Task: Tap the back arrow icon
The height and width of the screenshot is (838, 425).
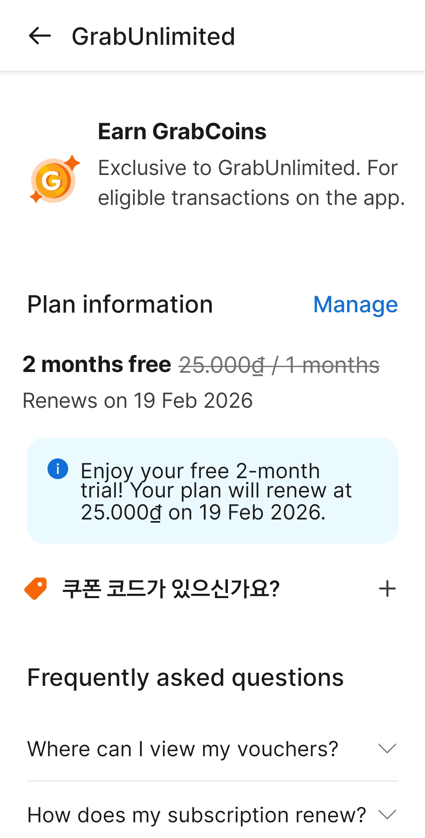Action: (40, 36)
